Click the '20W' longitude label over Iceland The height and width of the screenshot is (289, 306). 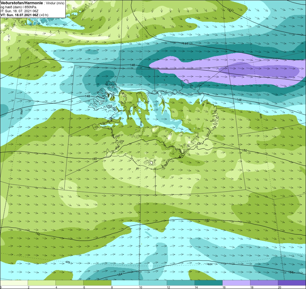point(141,124)
